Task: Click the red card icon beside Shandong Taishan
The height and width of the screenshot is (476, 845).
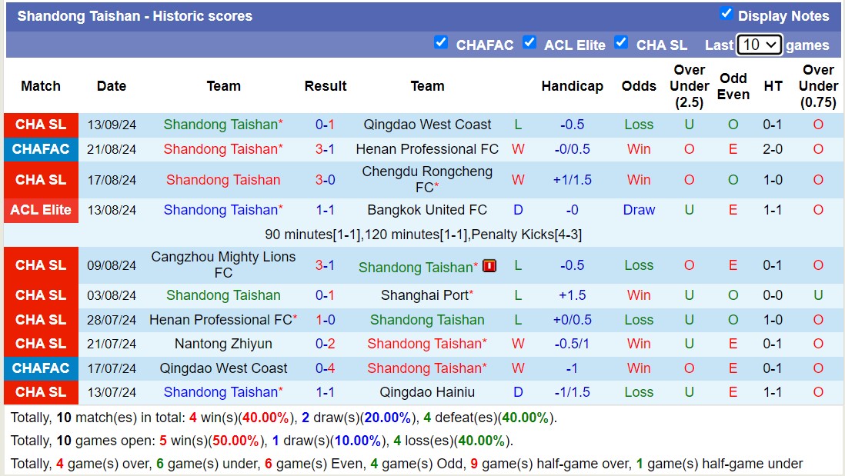Action: pos(489,265)
